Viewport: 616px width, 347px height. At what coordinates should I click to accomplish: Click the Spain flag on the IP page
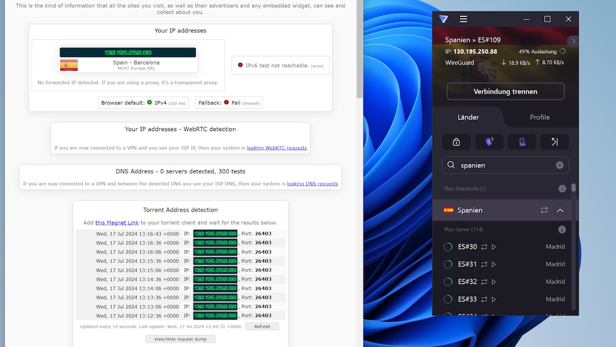pyautogui.click(x=69, y=65)
